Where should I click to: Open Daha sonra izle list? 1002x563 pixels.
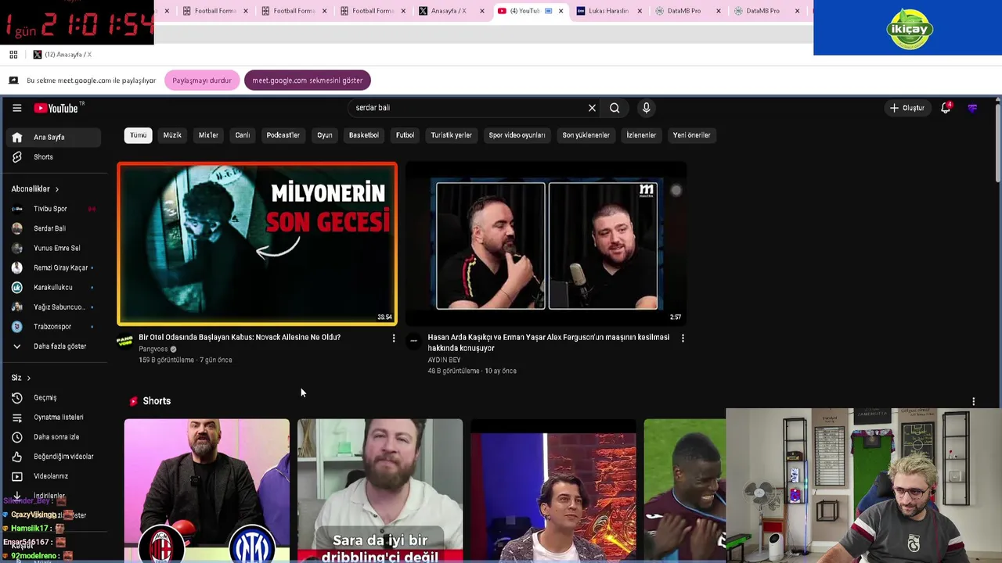tap(53, 437)
